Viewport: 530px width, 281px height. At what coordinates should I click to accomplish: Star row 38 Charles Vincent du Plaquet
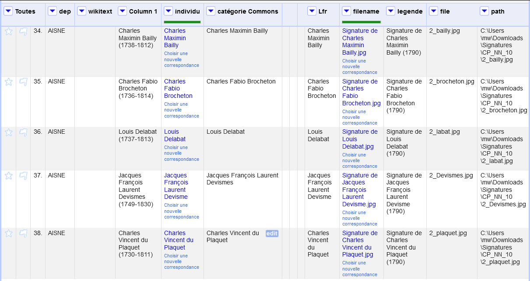[x=8, y=233]
